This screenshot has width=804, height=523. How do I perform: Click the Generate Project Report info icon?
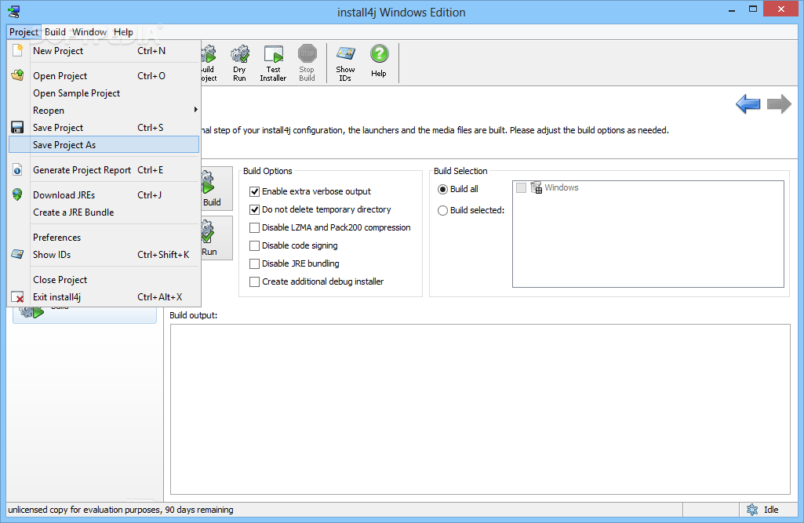pyautogui.click(x=17, y=170)
